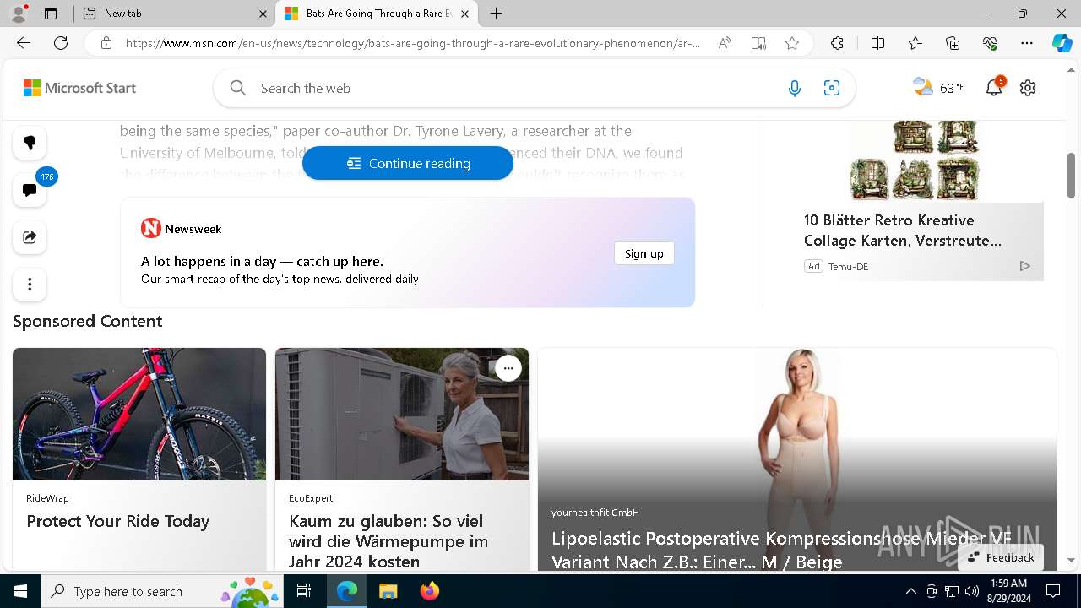
Task: Open Edge Settings and more menu
Action: click(1027, 43)
